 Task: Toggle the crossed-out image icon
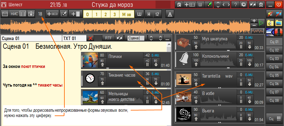(279, 14)
